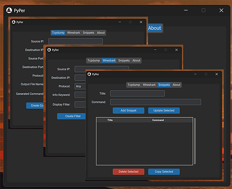The width and height of the screenshot is (232, 189).
Task: Click the Create Filter button
Action: 71,116
